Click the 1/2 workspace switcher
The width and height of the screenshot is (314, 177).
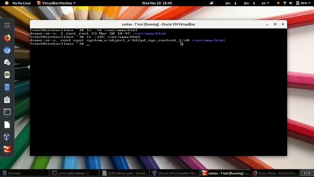(307, 173)
